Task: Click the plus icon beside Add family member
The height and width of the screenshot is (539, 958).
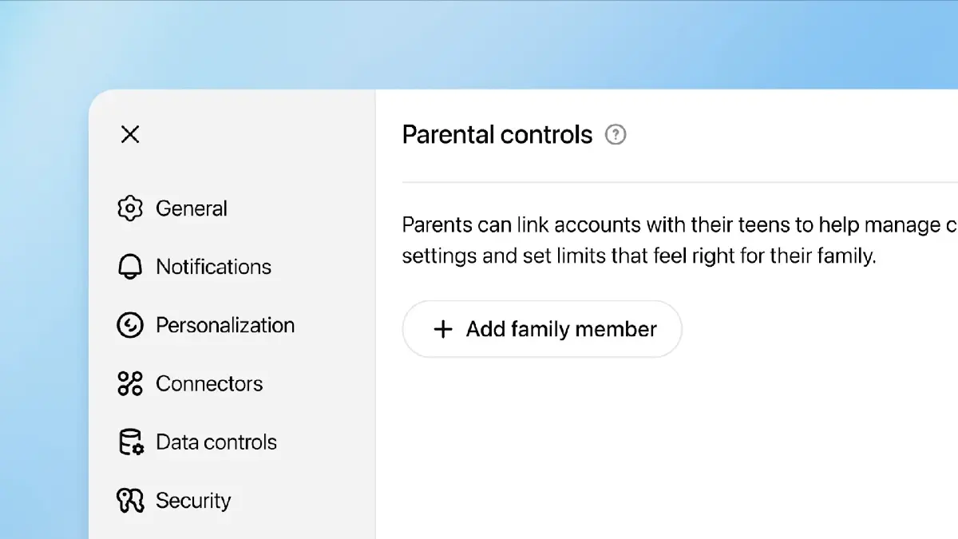Action: click(442, 329)
